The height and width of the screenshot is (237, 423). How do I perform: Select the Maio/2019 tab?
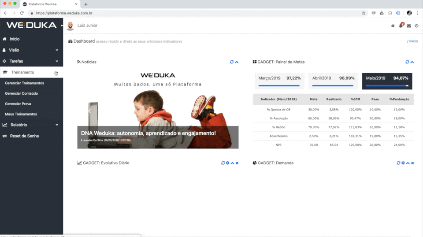point(387,81)
